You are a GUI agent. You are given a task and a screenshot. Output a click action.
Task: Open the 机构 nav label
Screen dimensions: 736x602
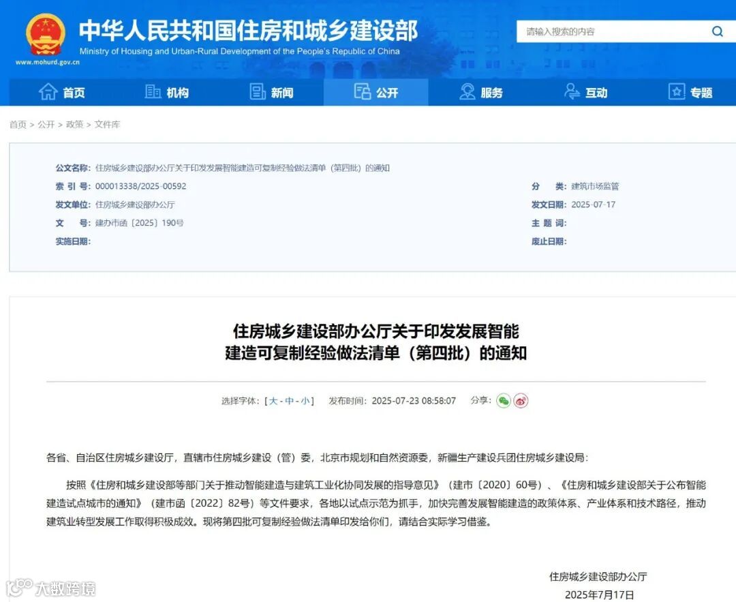click(177, 93)
